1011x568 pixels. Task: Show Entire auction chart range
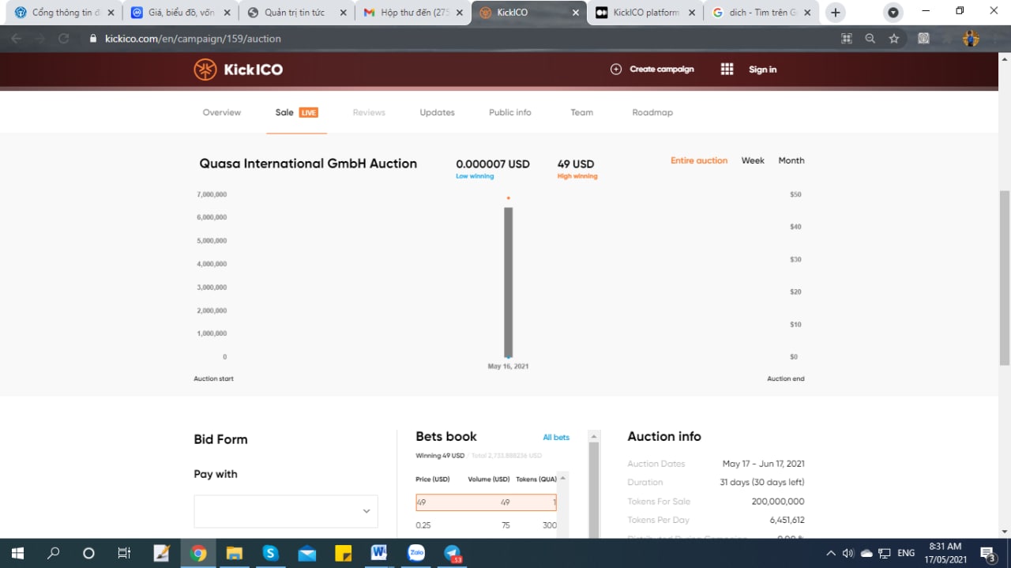click(x=699, y=160)
